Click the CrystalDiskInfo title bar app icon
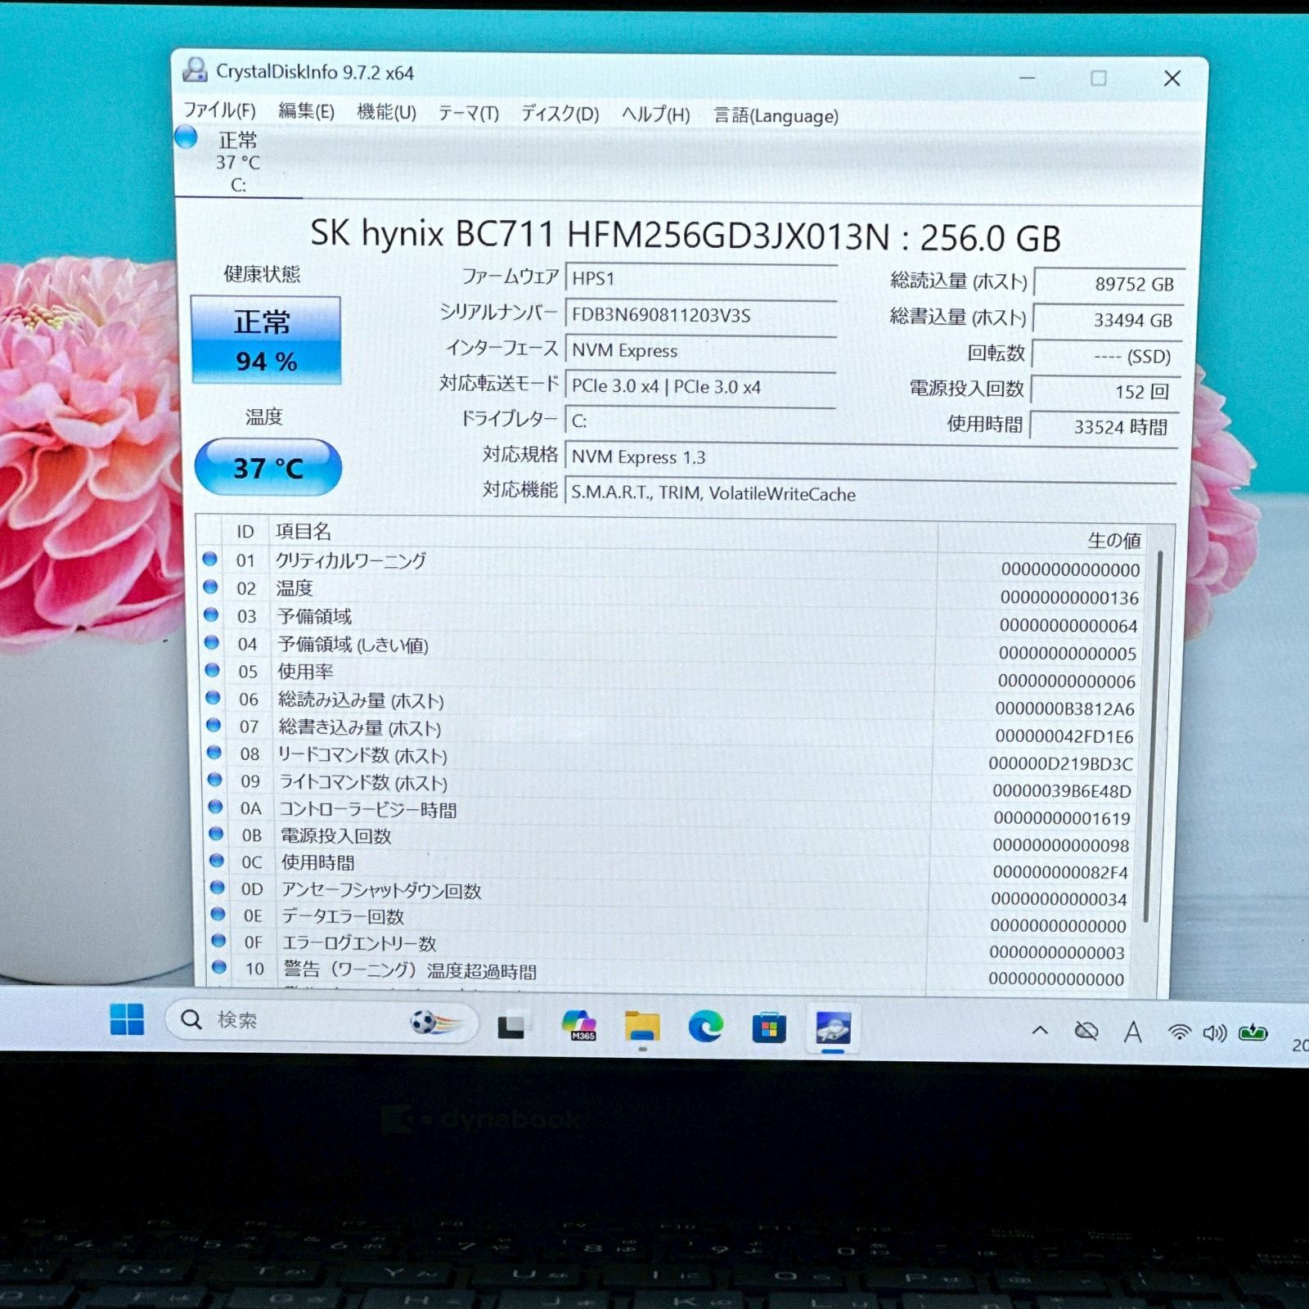This screenshot has width=1309, height=1309. coord(195,70)
